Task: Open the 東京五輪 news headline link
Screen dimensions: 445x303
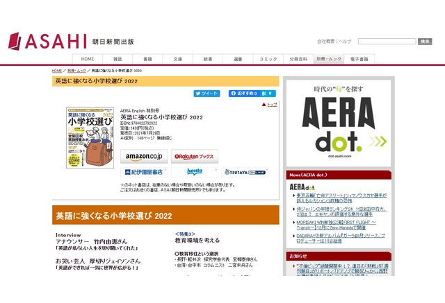Action: point(341,198)
